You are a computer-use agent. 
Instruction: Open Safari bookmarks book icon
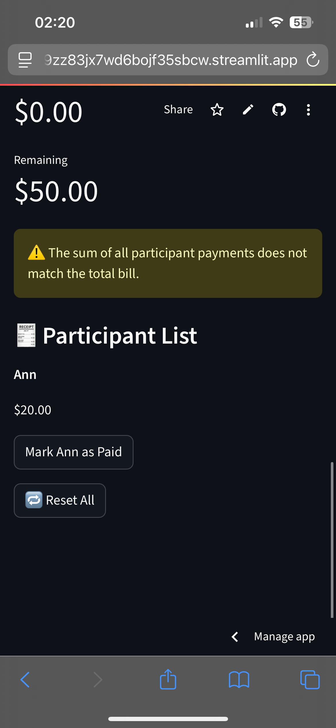coord(239,680)
